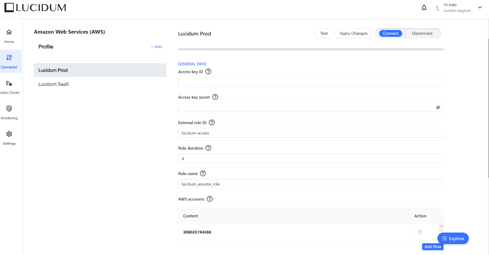
Task: Show help for Role duration
Action: (x=208, y=148)
